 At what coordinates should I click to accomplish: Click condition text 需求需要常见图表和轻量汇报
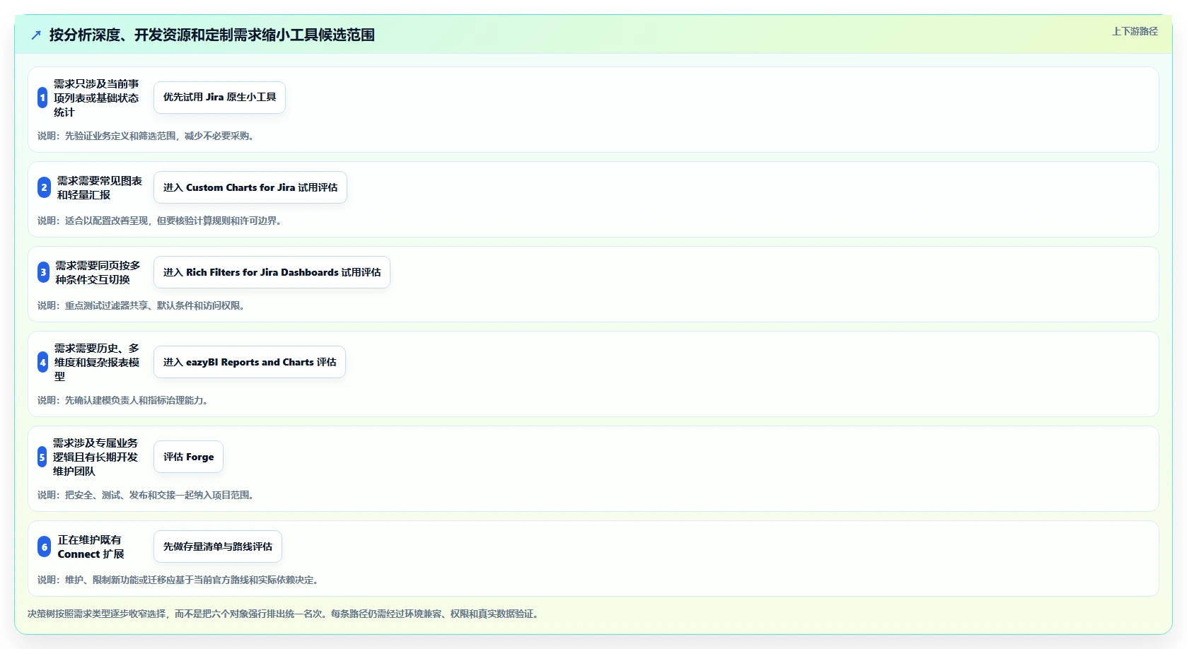point(100,187)
